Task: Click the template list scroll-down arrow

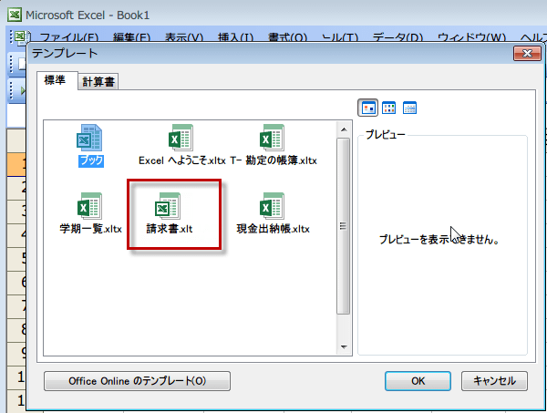Action: point(344,347)
